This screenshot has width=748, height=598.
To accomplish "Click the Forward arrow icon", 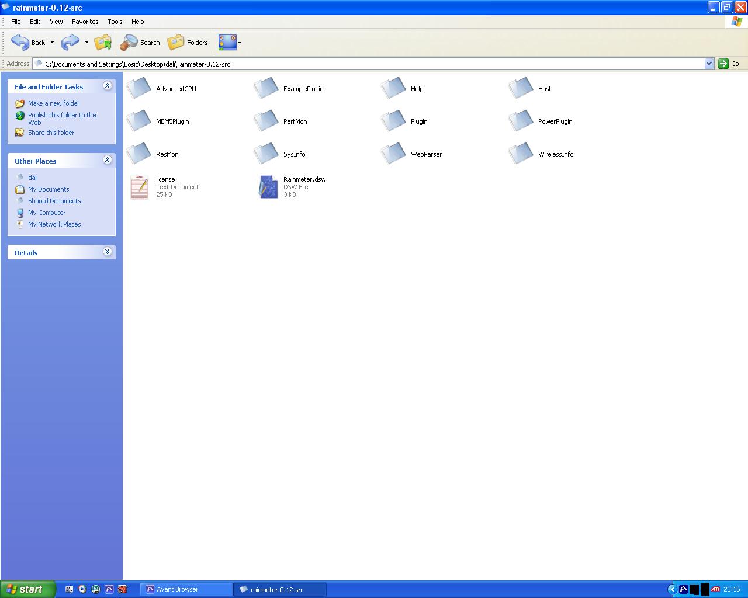I will point(70,42).
